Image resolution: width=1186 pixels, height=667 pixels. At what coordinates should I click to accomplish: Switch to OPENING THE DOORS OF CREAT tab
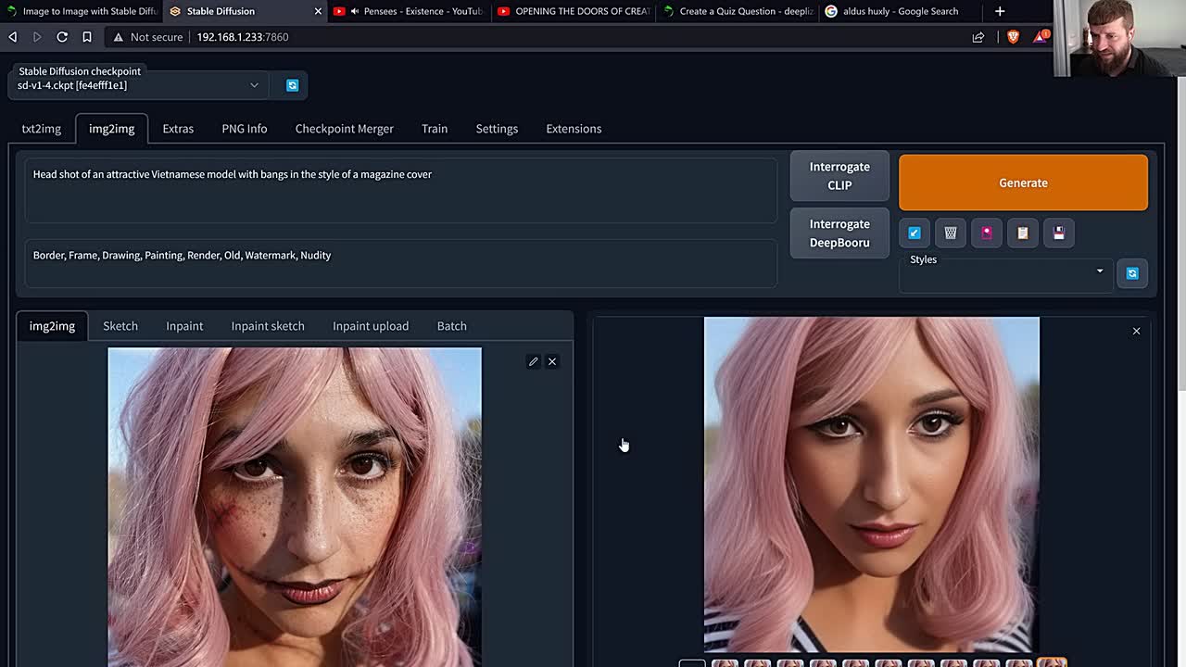click(x=574, y=11)
